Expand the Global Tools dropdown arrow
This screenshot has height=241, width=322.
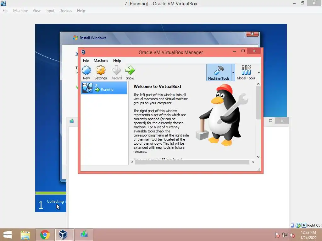(x=259, y=72)
